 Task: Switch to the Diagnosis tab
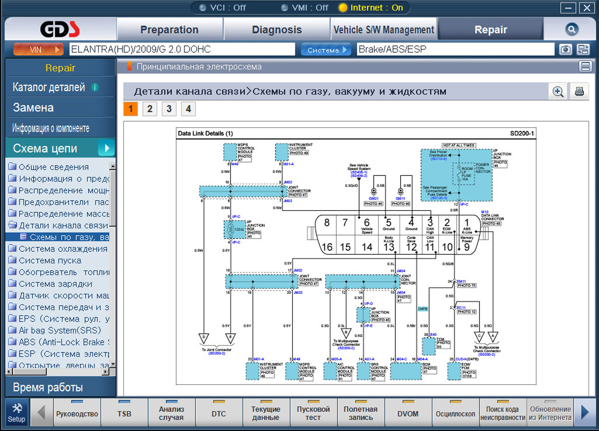[x=276, y=30]
